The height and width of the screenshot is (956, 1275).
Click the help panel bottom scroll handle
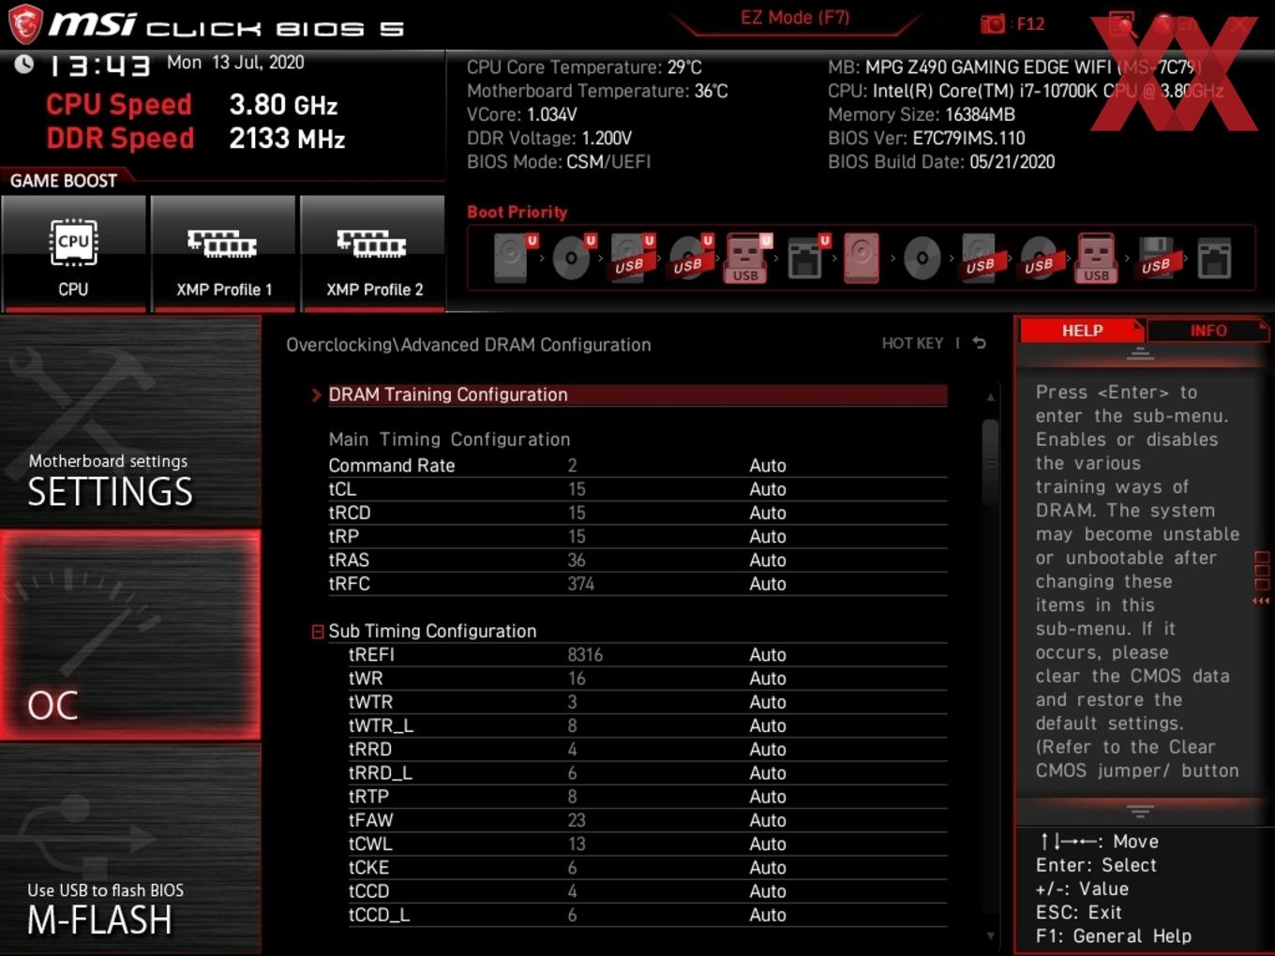(x=1140, y=811)
